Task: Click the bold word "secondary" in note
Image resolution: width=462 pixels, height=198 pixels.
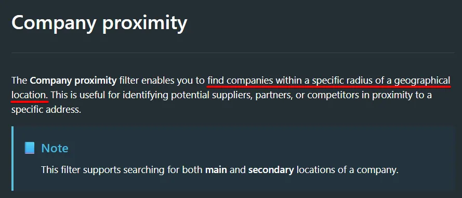Action: pos(271,170)
